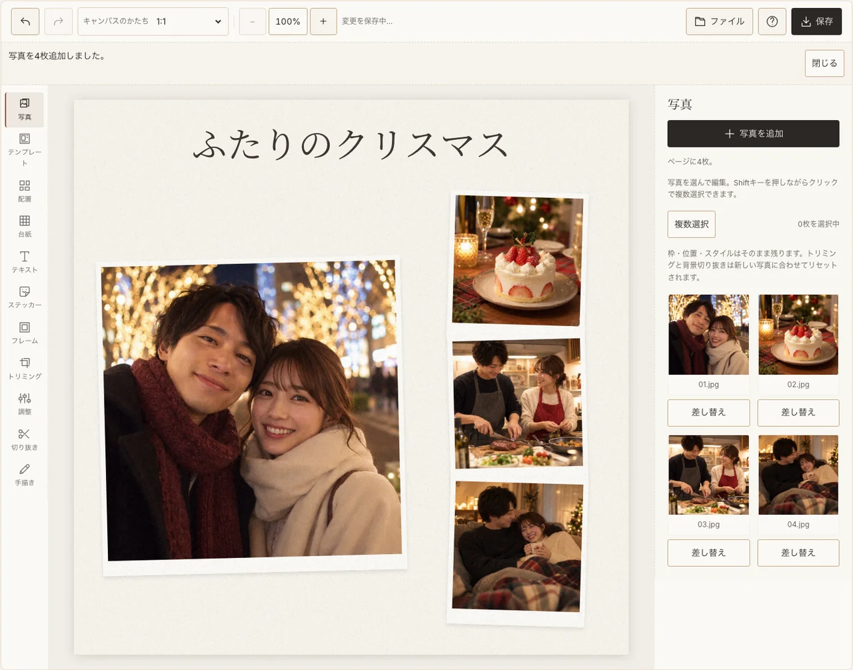Select the 配置 layout tool
The image size is (853, 670).
click(x=25, y=191)
